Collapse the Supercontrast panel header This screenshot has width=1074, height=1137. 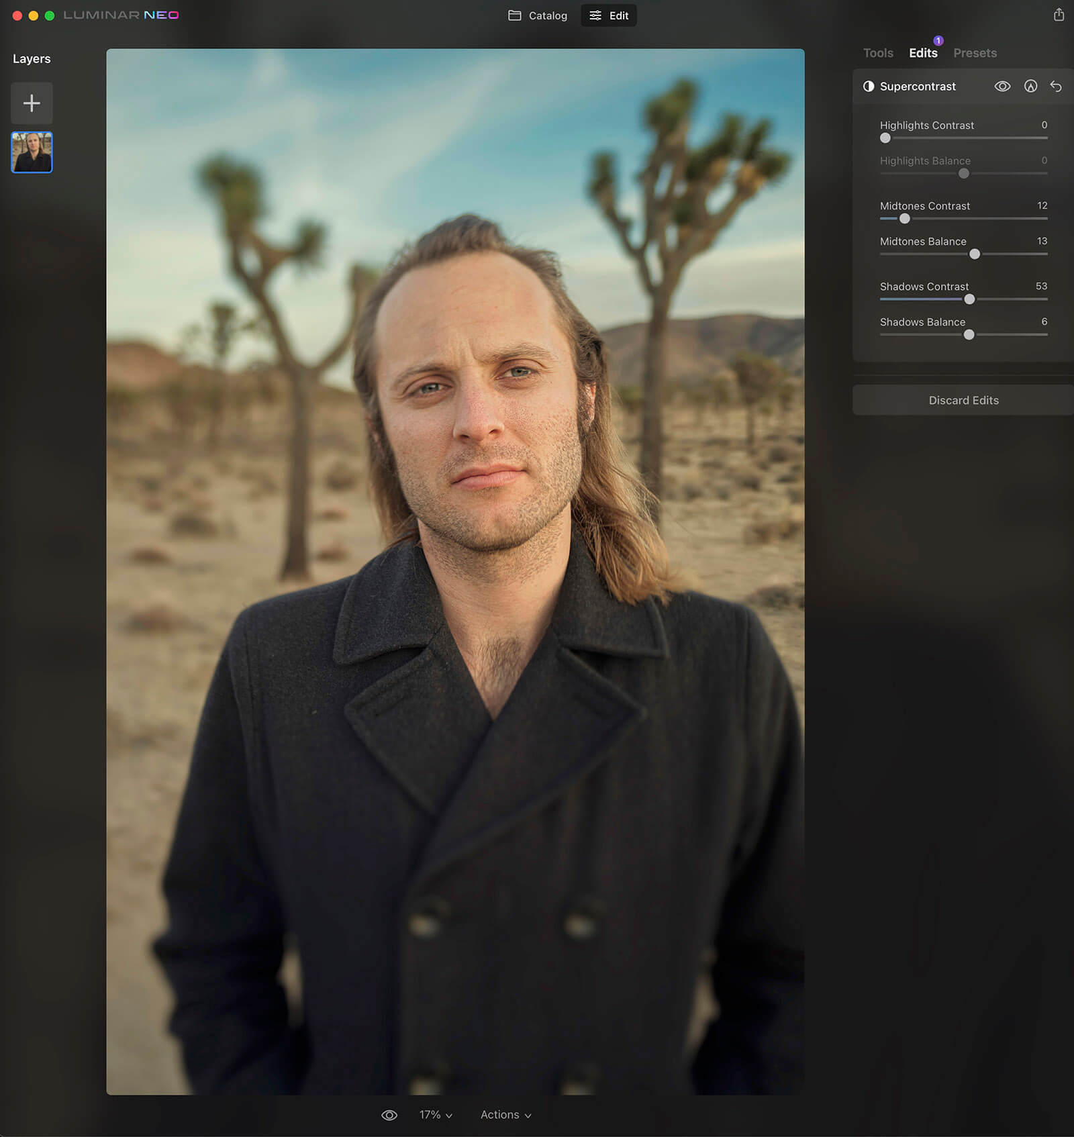918,86
